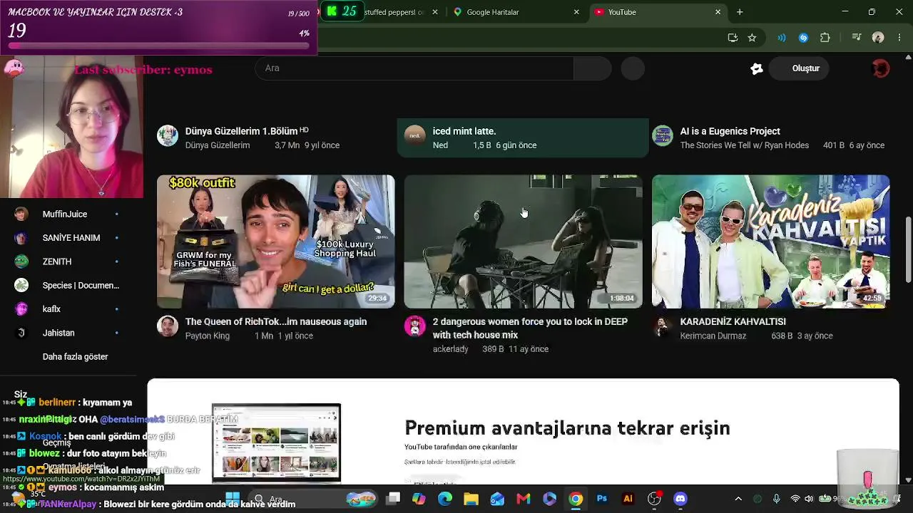Open the ZENITH subscription

click(68, 261)
